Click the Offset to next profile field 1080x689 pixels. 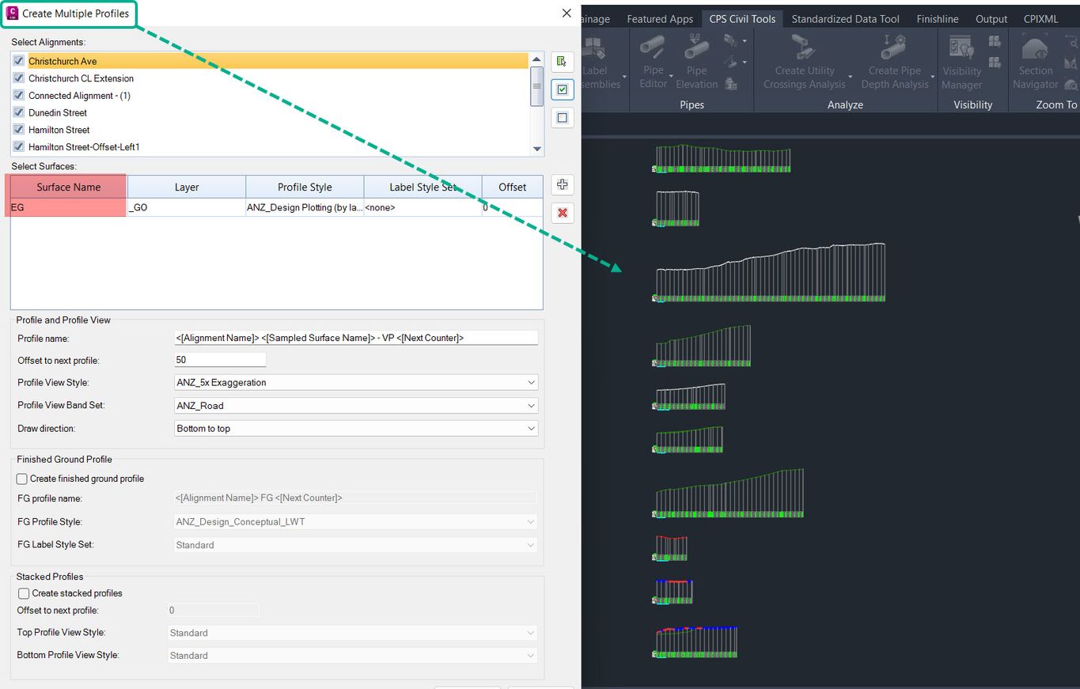(220, 359)
